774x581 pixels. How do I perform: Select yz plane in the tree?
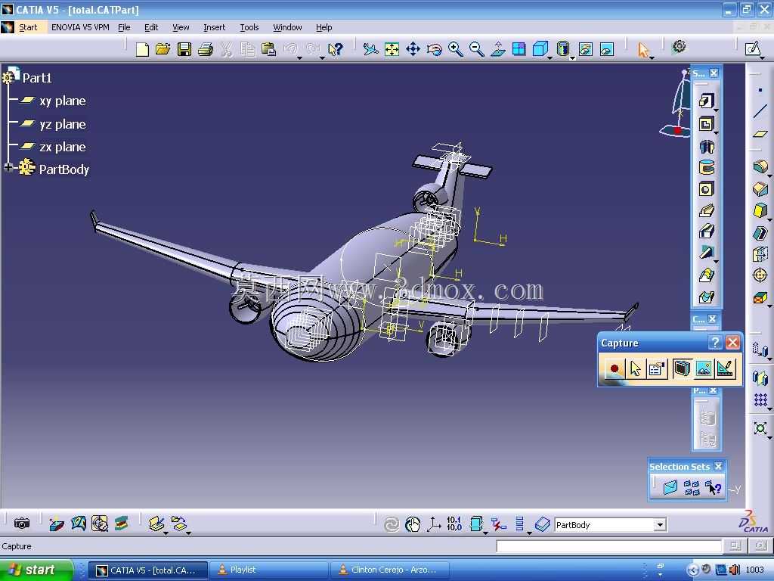62,124
